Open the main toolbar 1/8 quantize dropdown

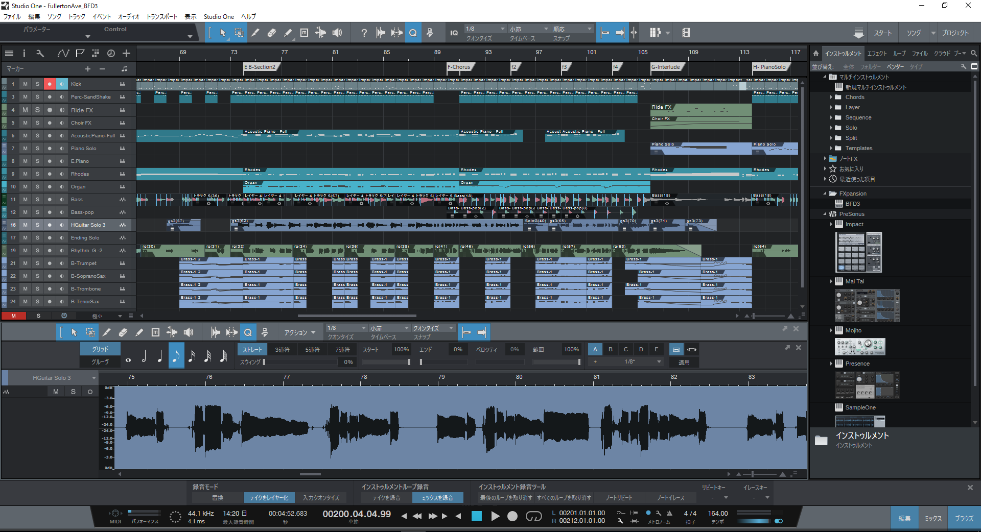[485, 29]
